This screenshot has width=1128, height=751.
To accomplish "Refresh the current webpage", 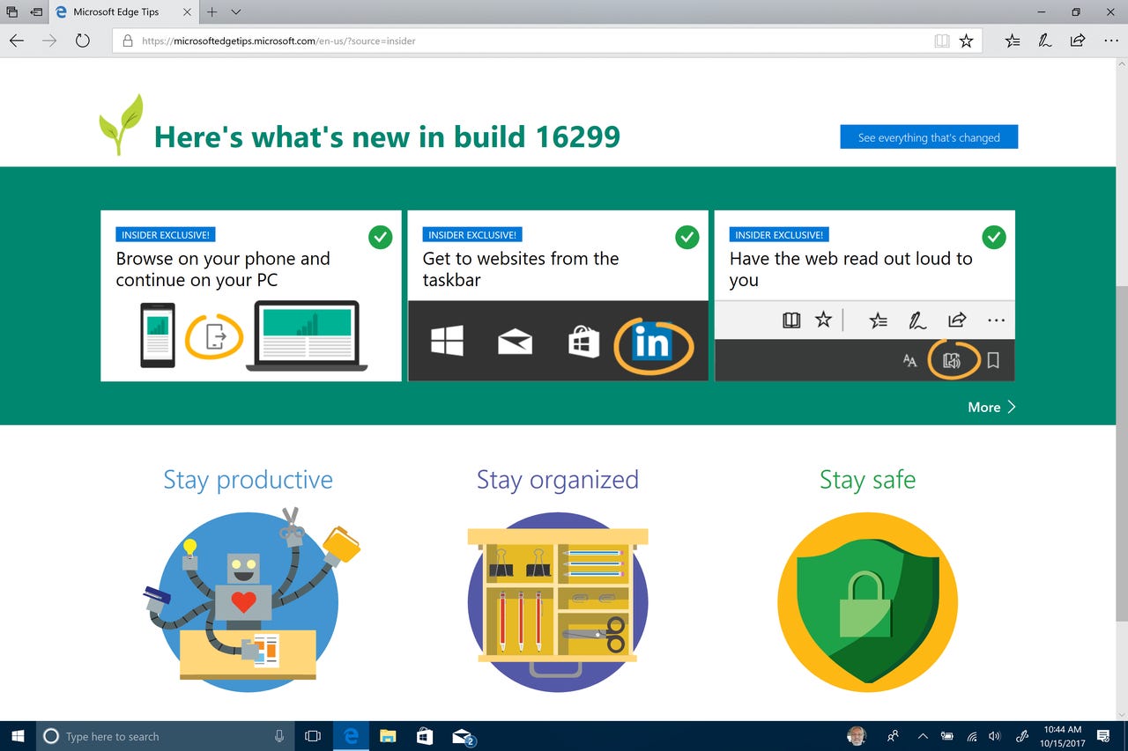I will click(82, 40).
